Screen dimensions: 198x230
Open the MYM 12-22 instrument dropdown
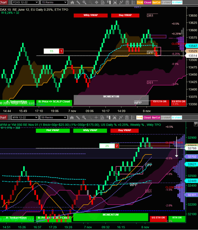coord(25,117)
